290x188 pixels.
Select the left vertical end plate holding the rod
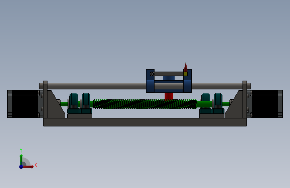point(45,99)
